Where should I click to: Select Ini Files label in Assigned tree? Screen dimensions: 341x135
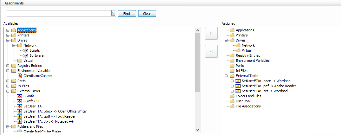pos(241,71)
